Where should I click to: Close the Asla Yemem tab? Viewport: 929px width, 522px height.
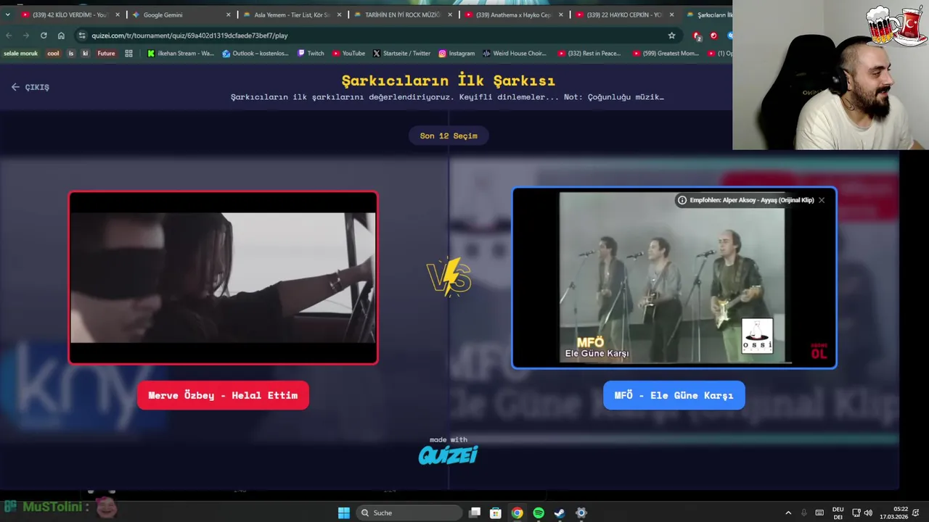click(339, 14)
